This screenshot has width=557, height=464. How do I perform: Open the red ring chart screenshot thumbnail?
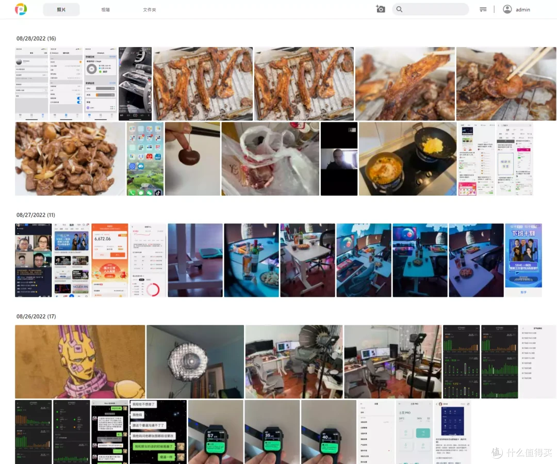coord(148,260)
